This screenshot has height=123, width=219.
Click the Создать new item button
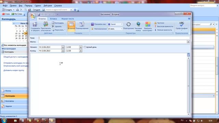point(7,10)
